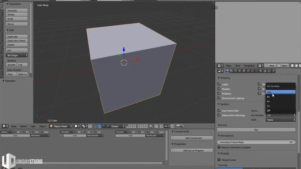Open the Global transform orientation dropdown
This screenshot has width=301, height=169.
(118, 126)
